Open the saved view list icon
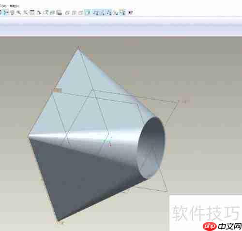242x231 pixels. (46, 13)
